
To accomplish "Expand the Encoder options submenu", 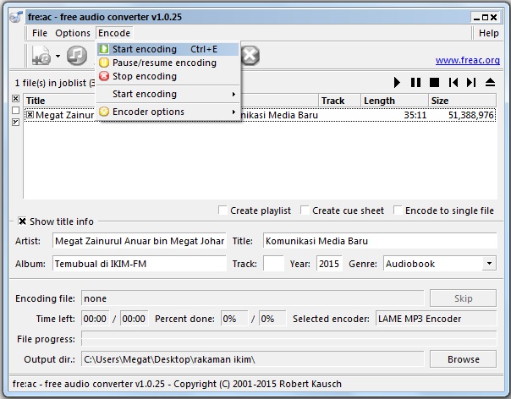I will pyautogui.click(x=168, y=112).
